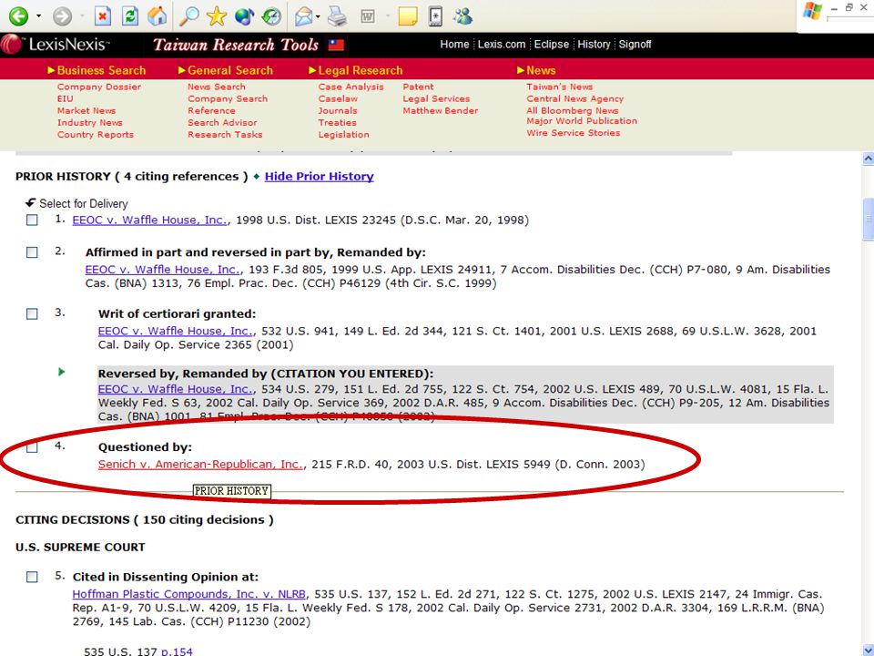874x656 pixels.
Task: Check the box for item 3 Writ of certiorari
Action: pos(33,314)
